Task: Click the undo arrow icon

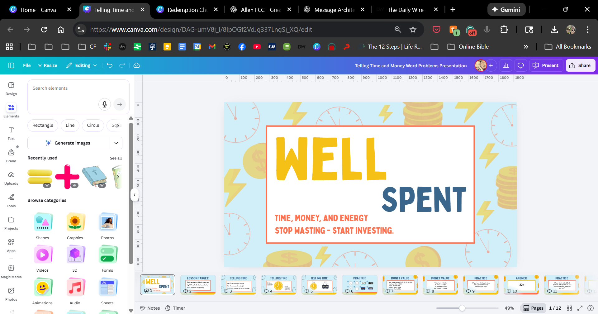Action: (110, 65)
